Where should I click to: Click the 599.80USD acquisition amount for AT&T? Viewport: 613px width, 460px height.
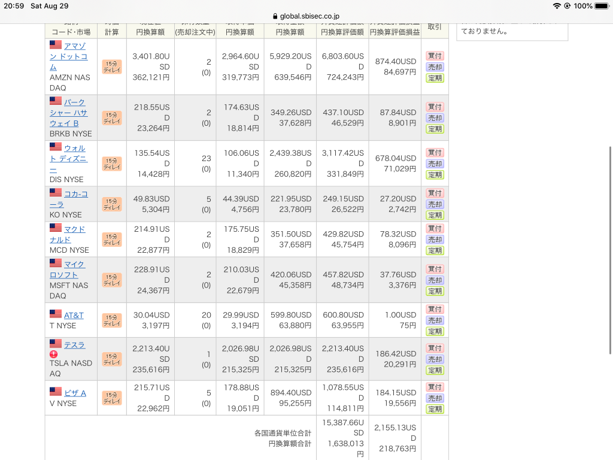291,315
